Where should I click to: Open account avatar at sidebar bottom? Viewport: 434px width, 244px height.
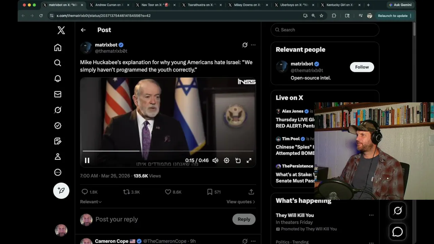click(61, 230)
